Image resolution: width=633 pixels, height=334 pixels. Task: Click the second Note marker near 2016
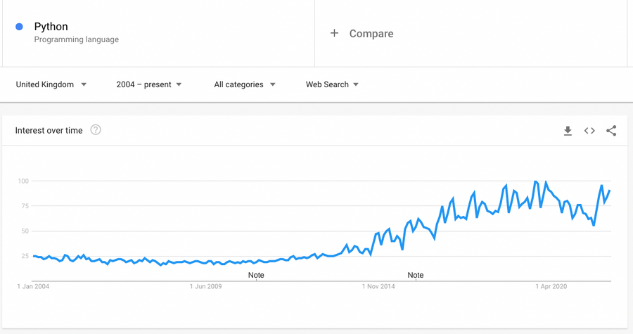[x=416, y=275]
